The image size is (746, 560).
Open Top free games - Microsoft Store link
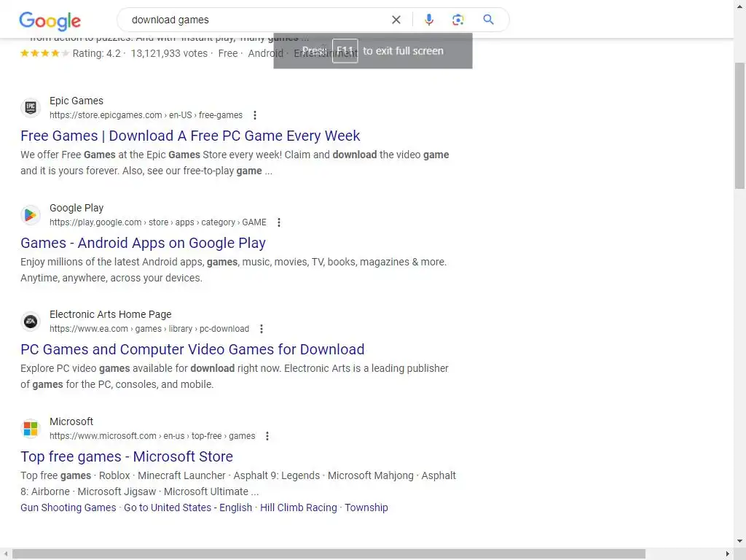[x=127, y=456]
